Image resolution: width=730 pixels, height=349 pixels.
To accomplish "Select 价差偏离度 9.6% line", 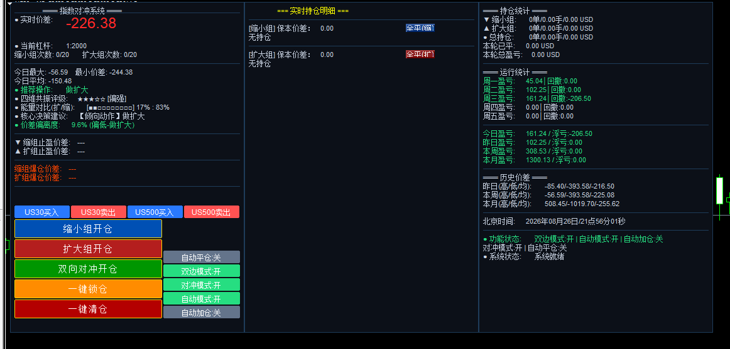I will pyautogui.click(x=75, y=125).
